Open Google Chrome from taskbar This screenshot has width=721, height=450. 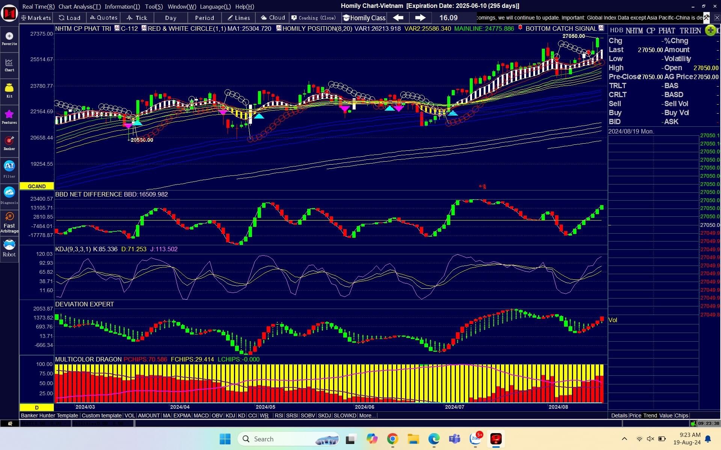coord(392,439)
